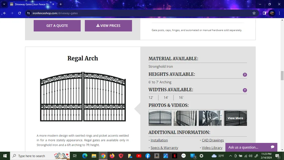Click the VIEW PRICES button
Screen dimensions: 284x160
[108, 26]
